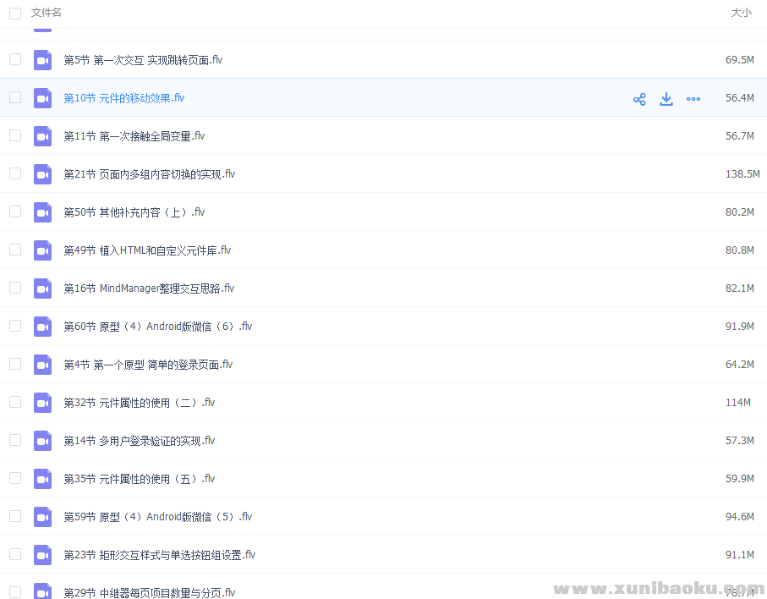Click the video icon beside 第4节 登录页面
Viewport: 767px width, 599px height.
pyautogui.click(x=42, y=364)
